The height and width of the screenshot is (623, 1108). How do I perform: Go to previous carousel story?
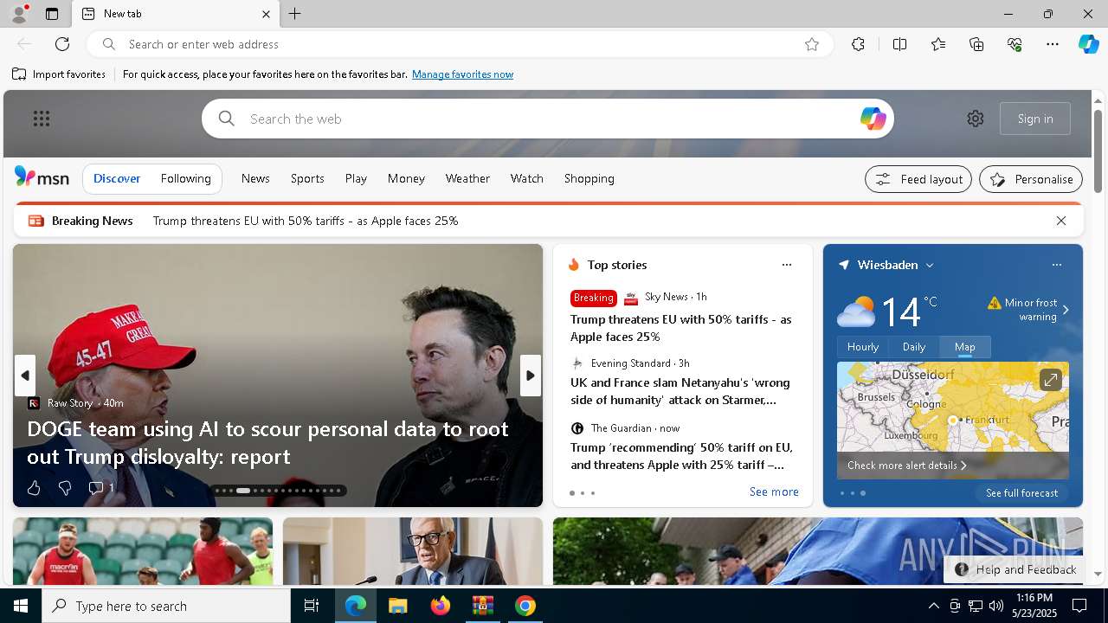point(25,376)
